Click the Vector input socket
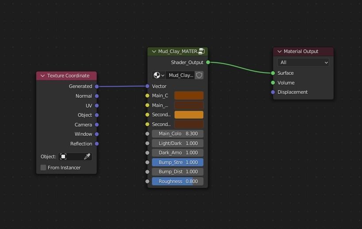 (x=147, y=86)
